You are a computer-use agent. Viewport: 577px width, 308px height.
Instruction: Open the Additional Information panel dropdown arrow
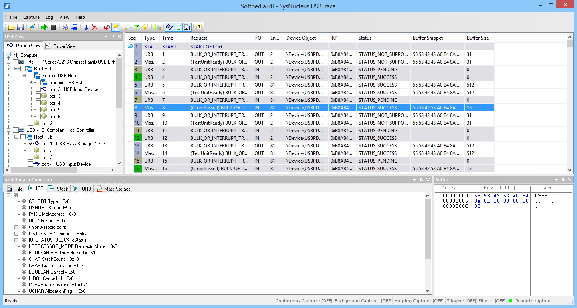[414, 180]
